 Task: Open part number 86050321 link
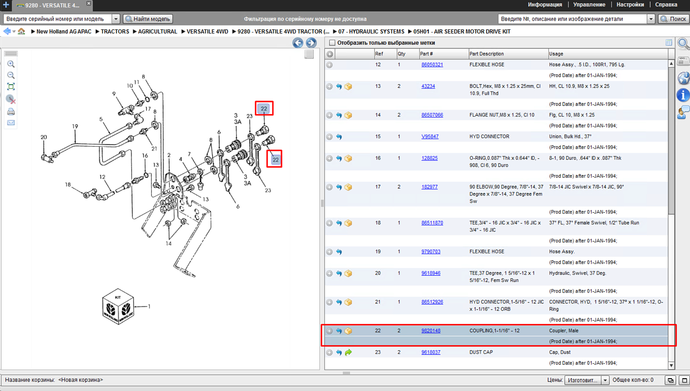(432, 65)
